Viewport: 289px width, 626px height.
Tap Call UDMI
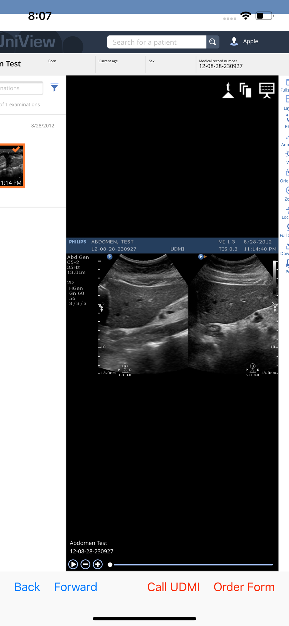pyautogui.click(x=174, y=587)
